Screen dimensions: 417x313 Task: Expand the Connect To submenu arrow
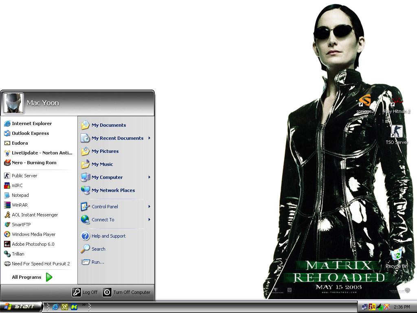coord(149,220)
